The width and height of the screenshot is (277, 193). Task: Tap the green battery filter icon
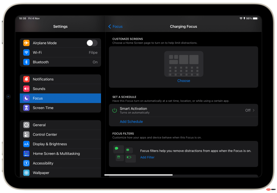(129, 157)
